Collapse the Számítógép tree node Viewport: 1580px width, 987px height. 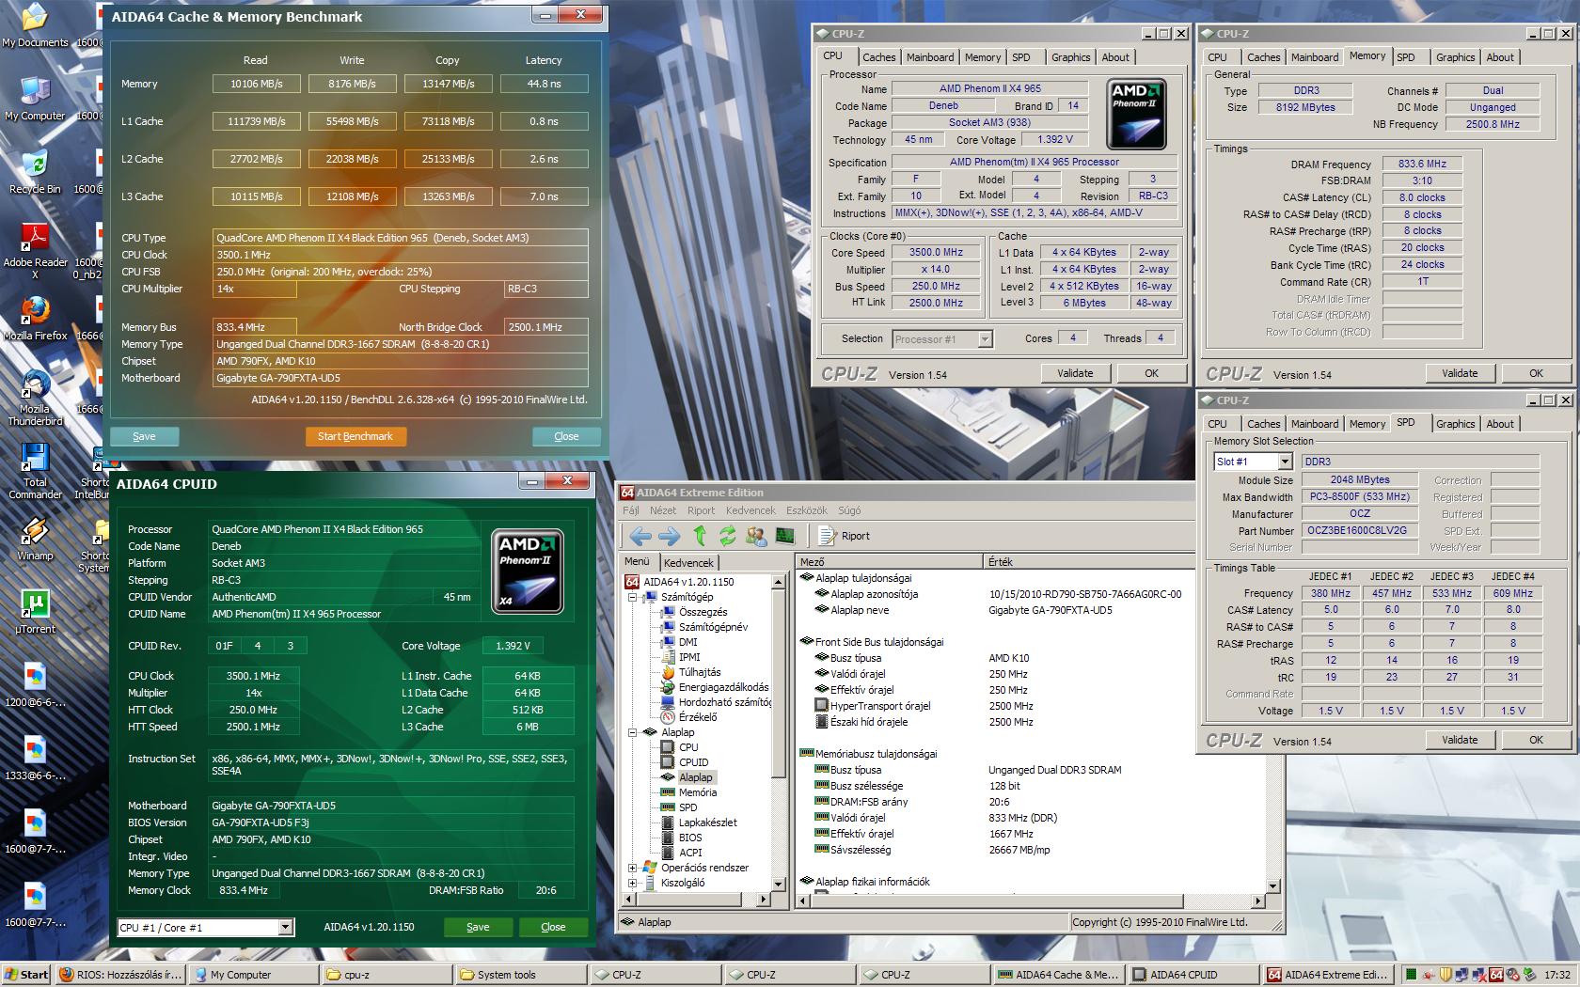coord(633,597)
